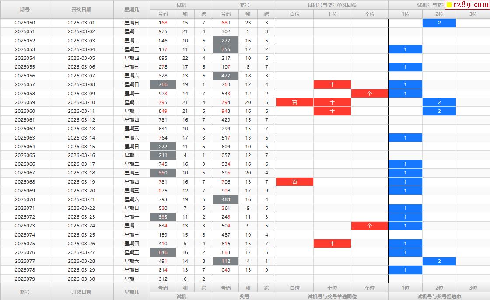
Task: Click the 开奖日期 header in the header row
Action: (81, 9)
